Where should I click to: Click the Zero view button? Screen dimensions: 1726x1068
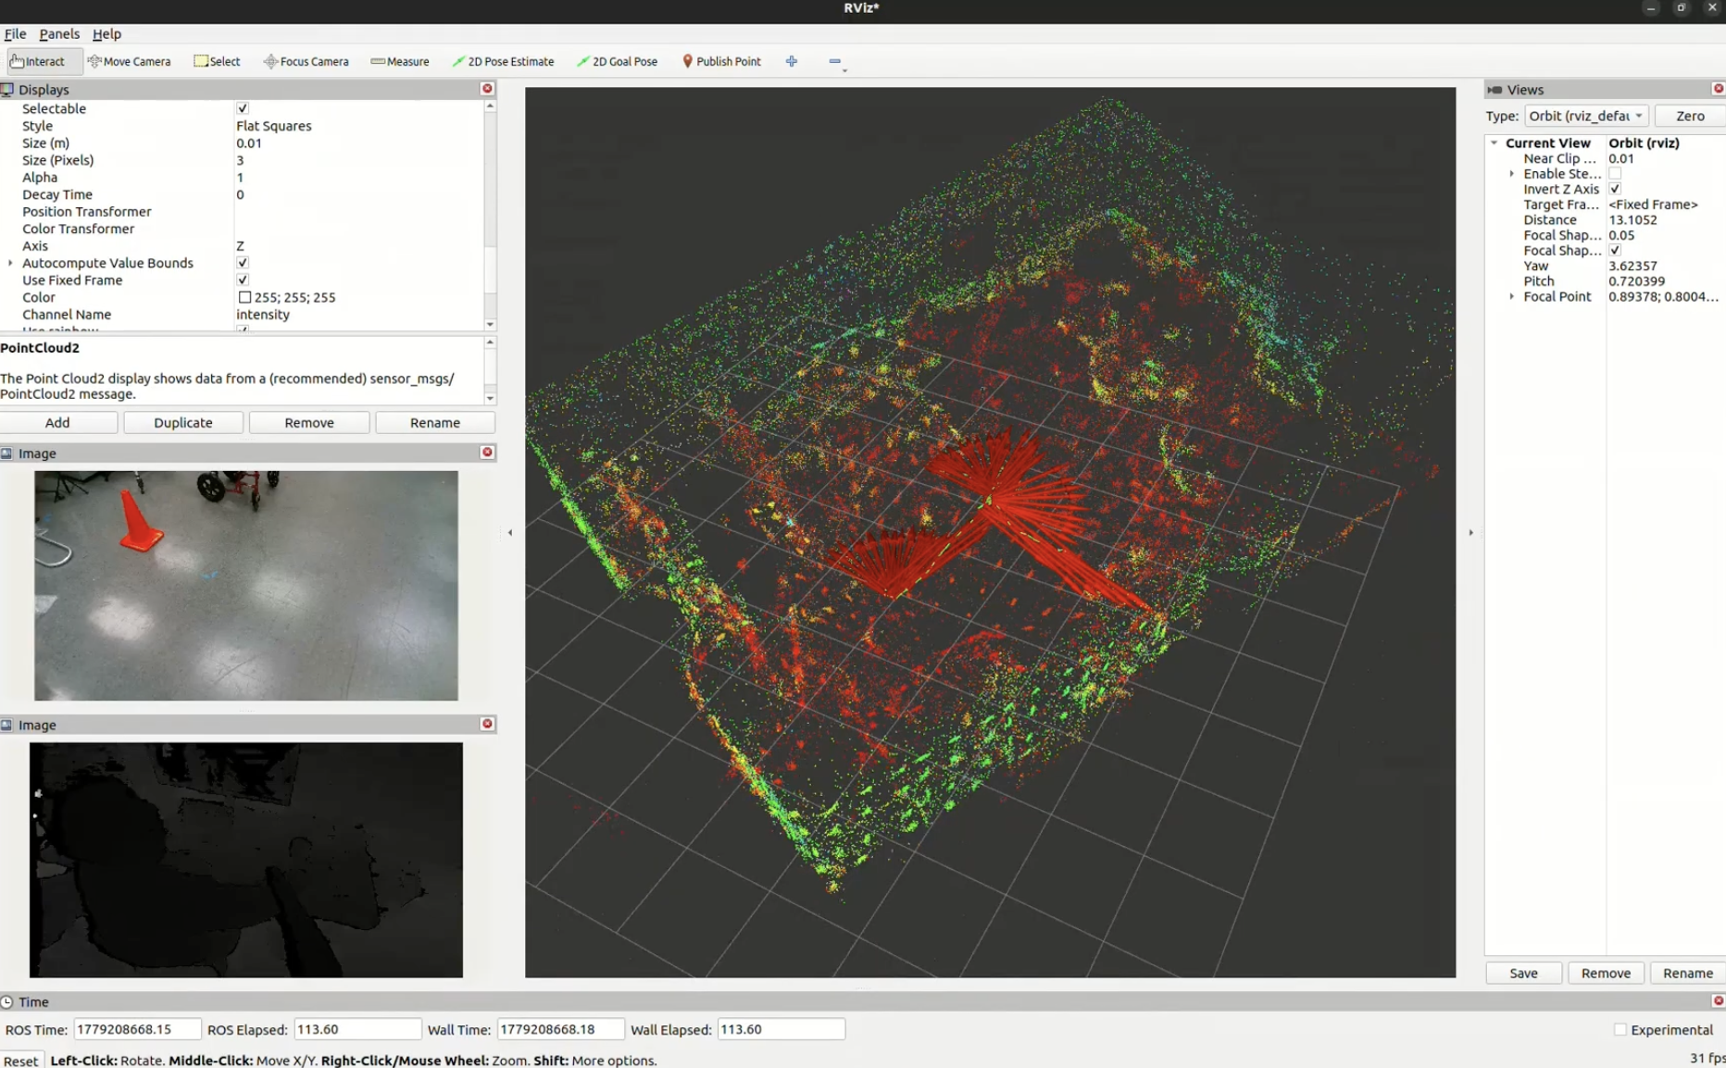point(1690,116)
